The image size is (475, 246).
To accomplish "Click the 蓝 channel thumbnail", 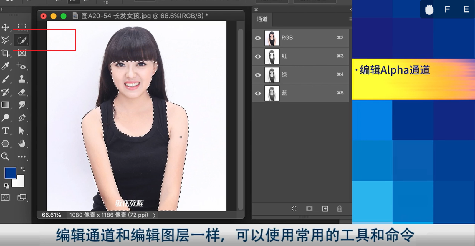I will tap(272, 93).
